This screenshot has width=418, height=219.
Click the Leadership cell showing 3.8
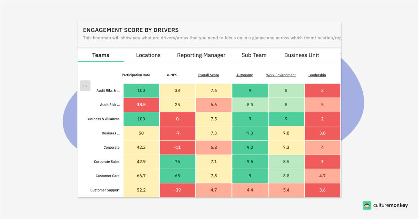[322, 133]
